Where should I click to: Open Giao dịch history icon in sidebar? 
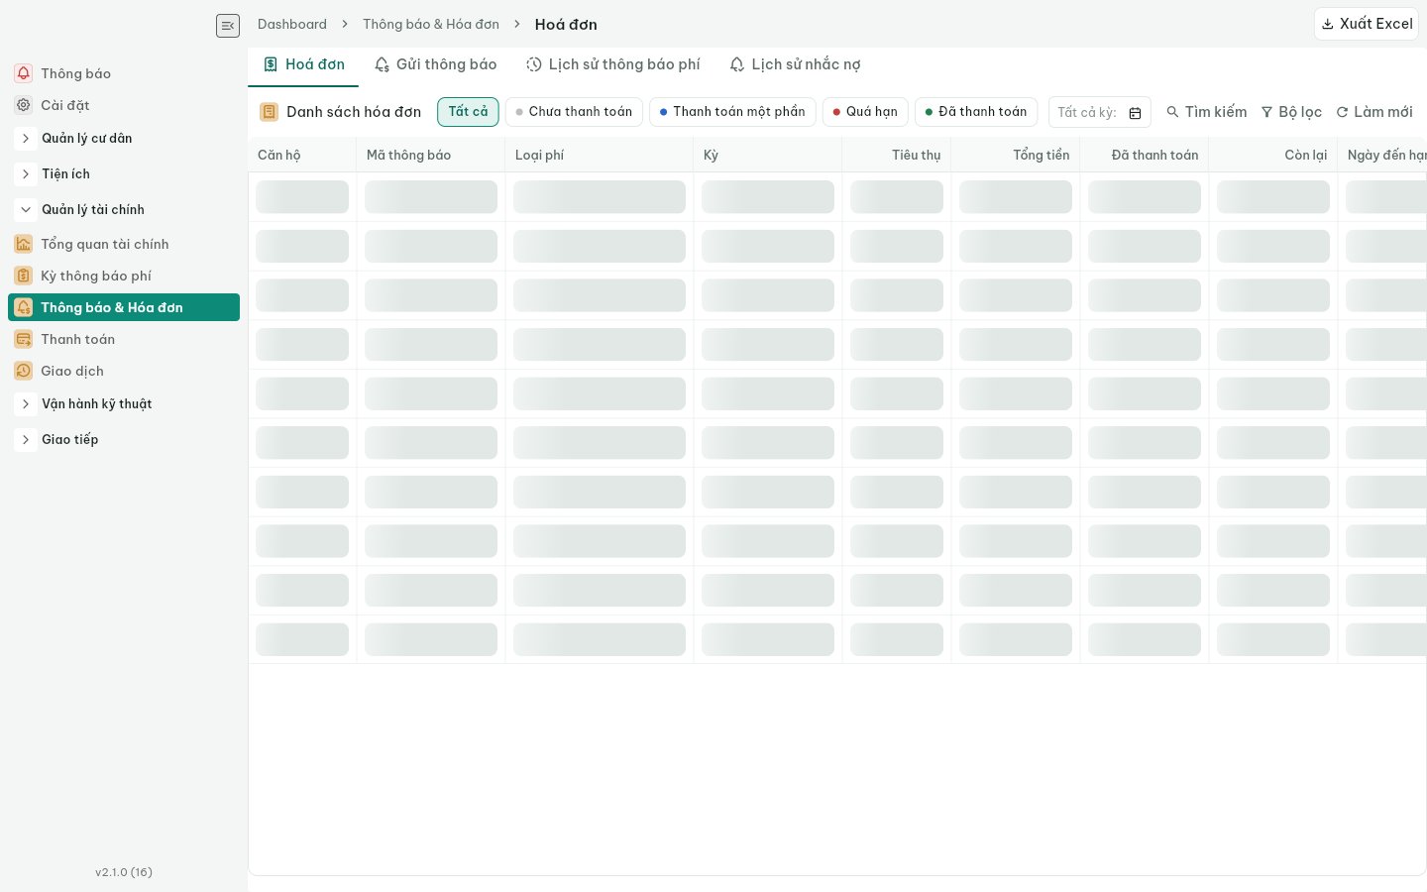point(24,371)
